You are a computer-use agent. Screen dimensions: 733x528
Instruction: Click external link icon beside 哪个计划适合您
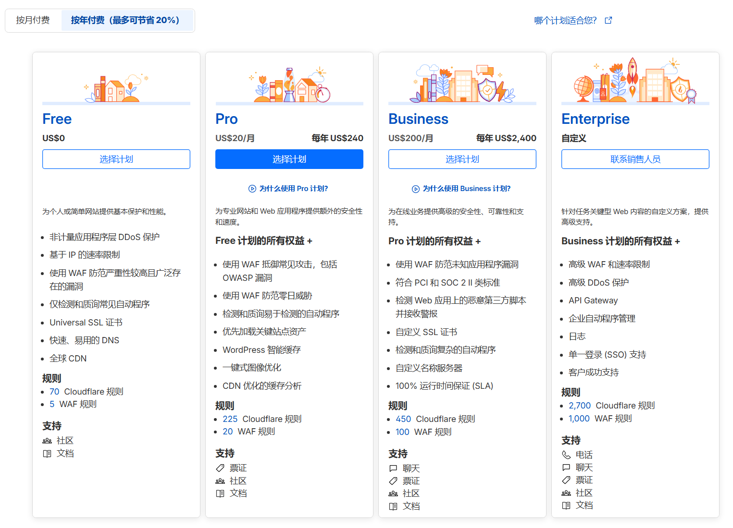609,20
